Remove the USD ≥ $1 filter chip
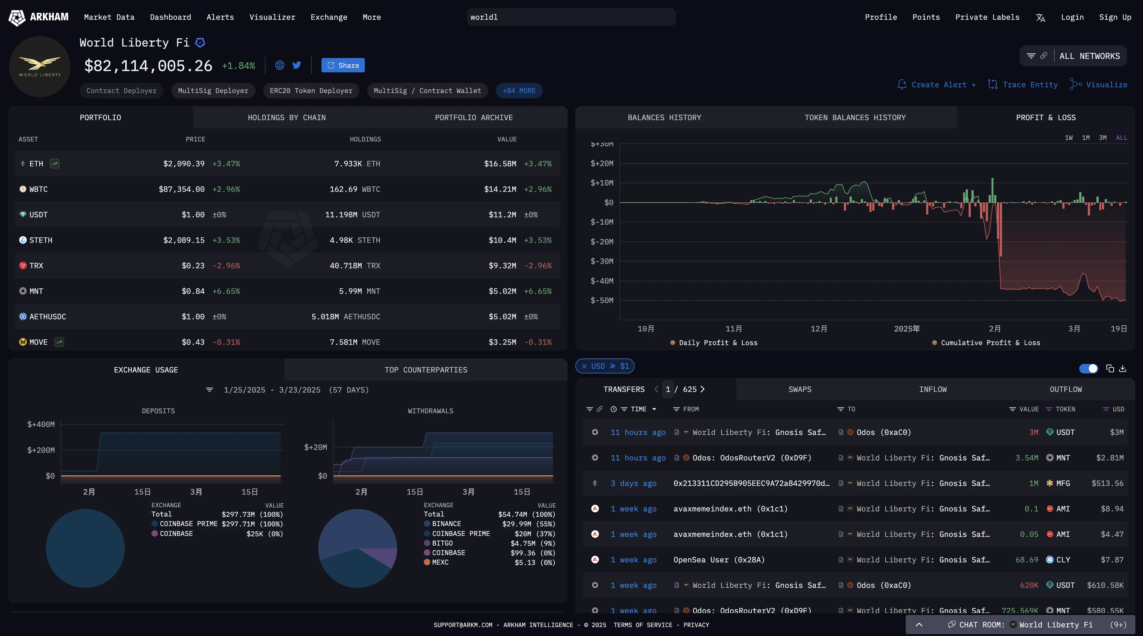 tap(584, 366)
